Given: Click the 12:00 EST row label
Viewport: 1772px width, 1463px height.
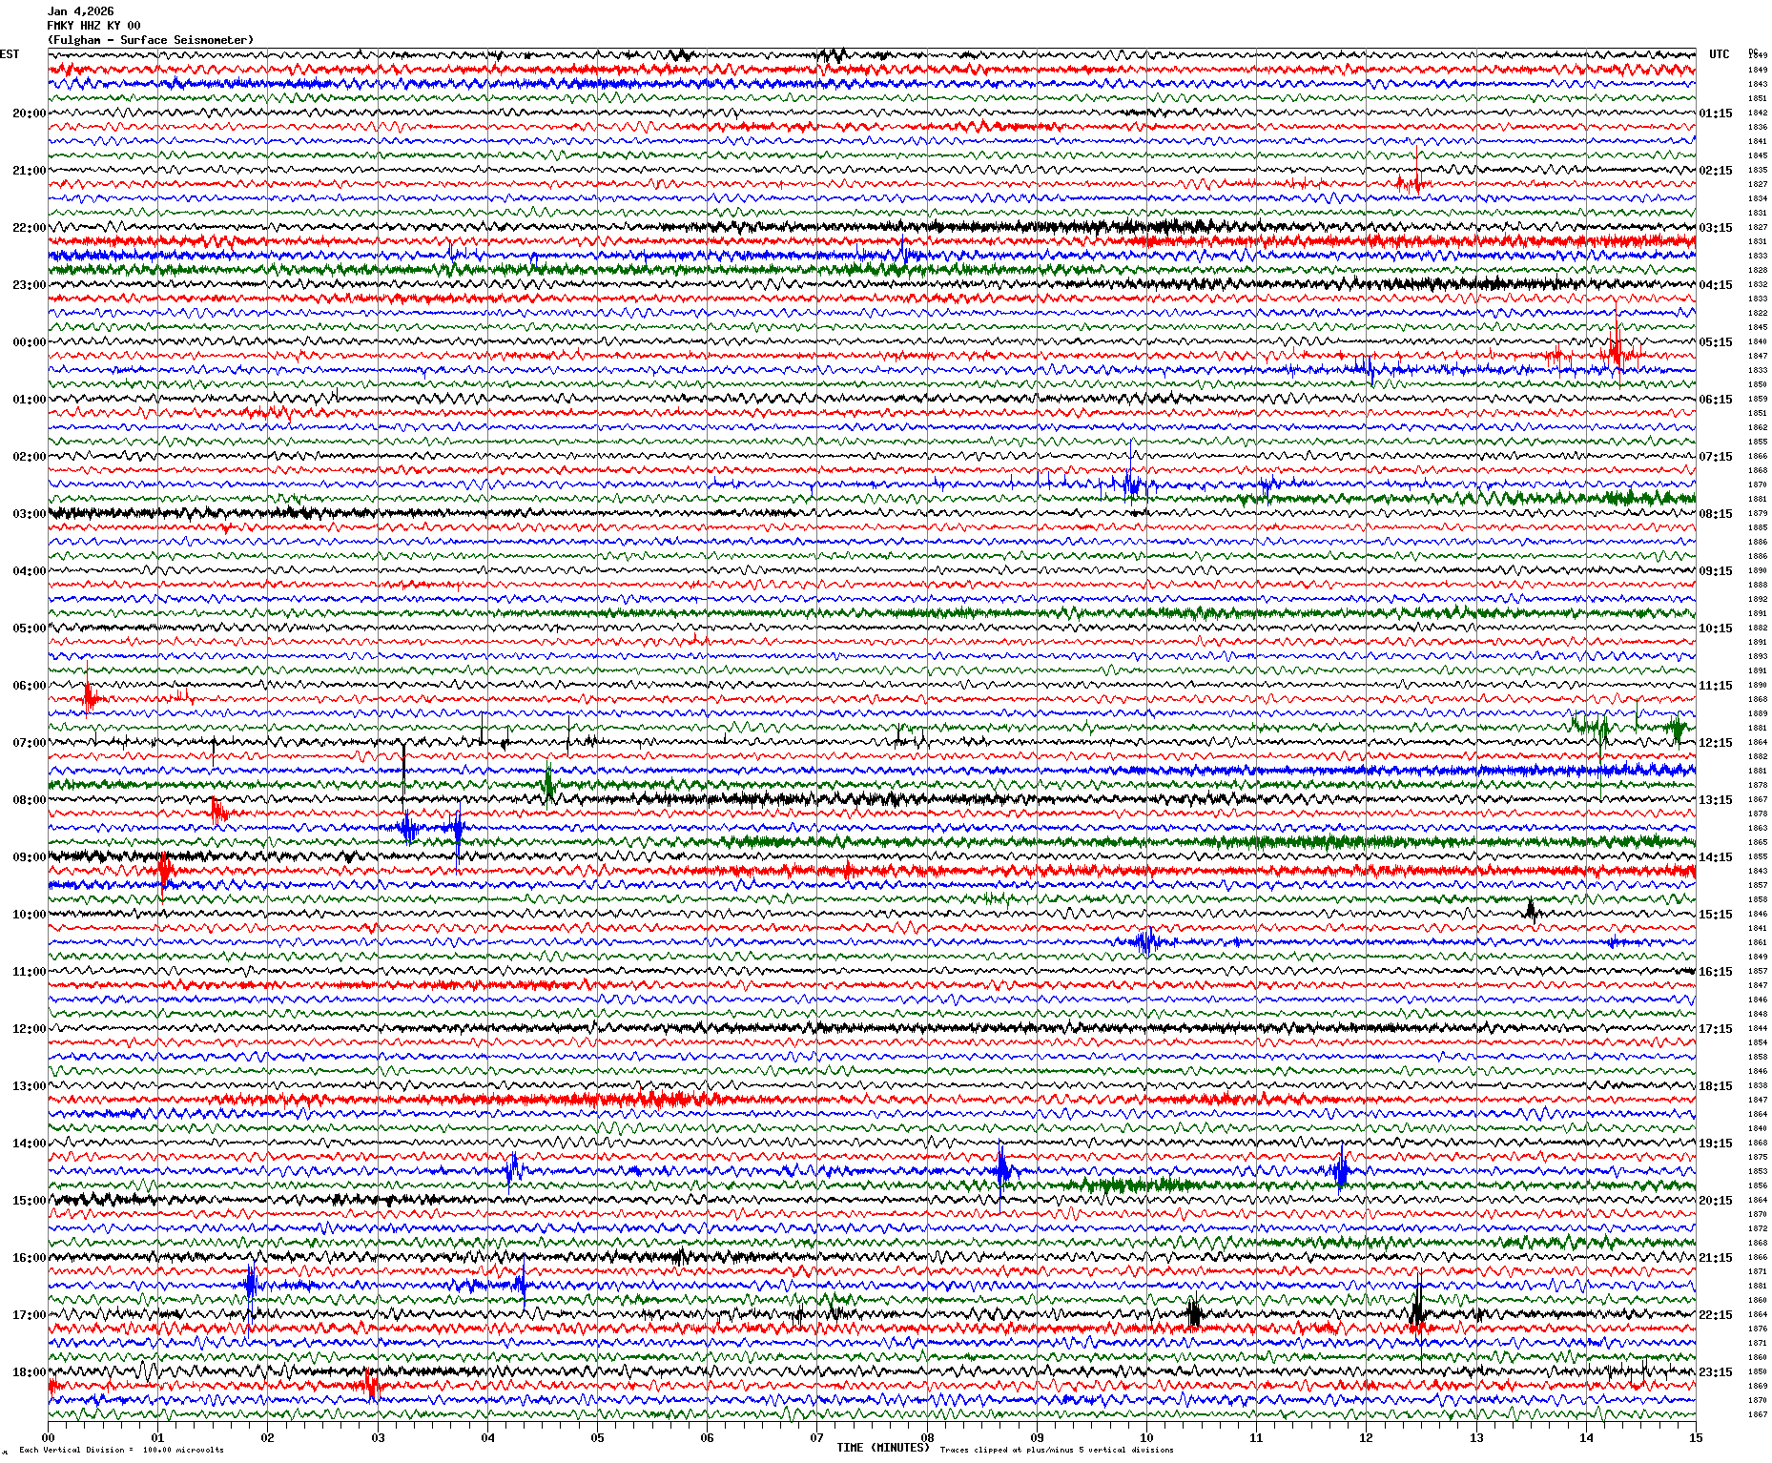Looking at the screenshot, I should coord(29,1029).
